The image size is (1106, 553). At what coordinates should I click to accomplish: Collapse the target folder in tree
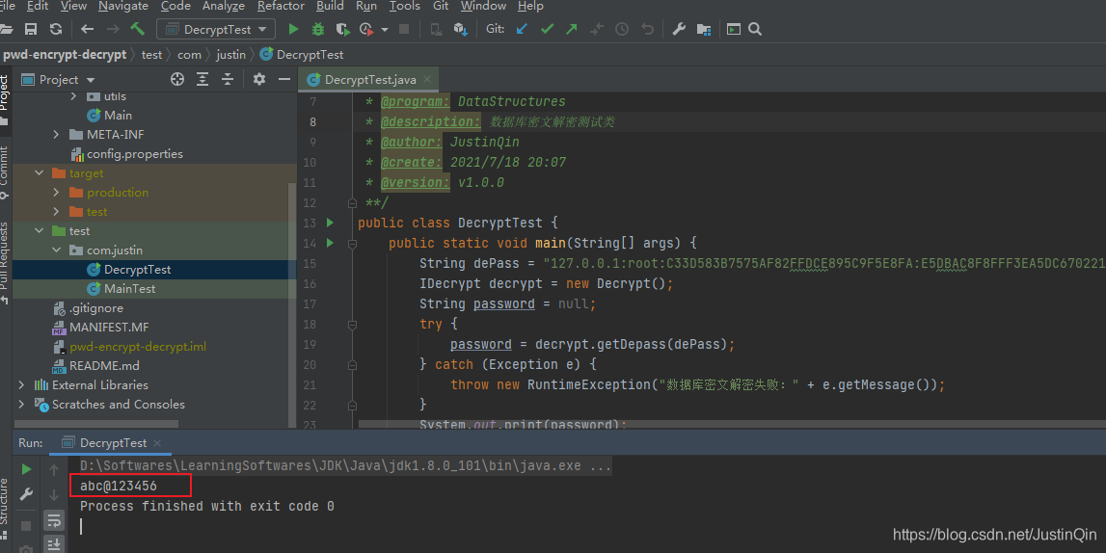(40, 173)
